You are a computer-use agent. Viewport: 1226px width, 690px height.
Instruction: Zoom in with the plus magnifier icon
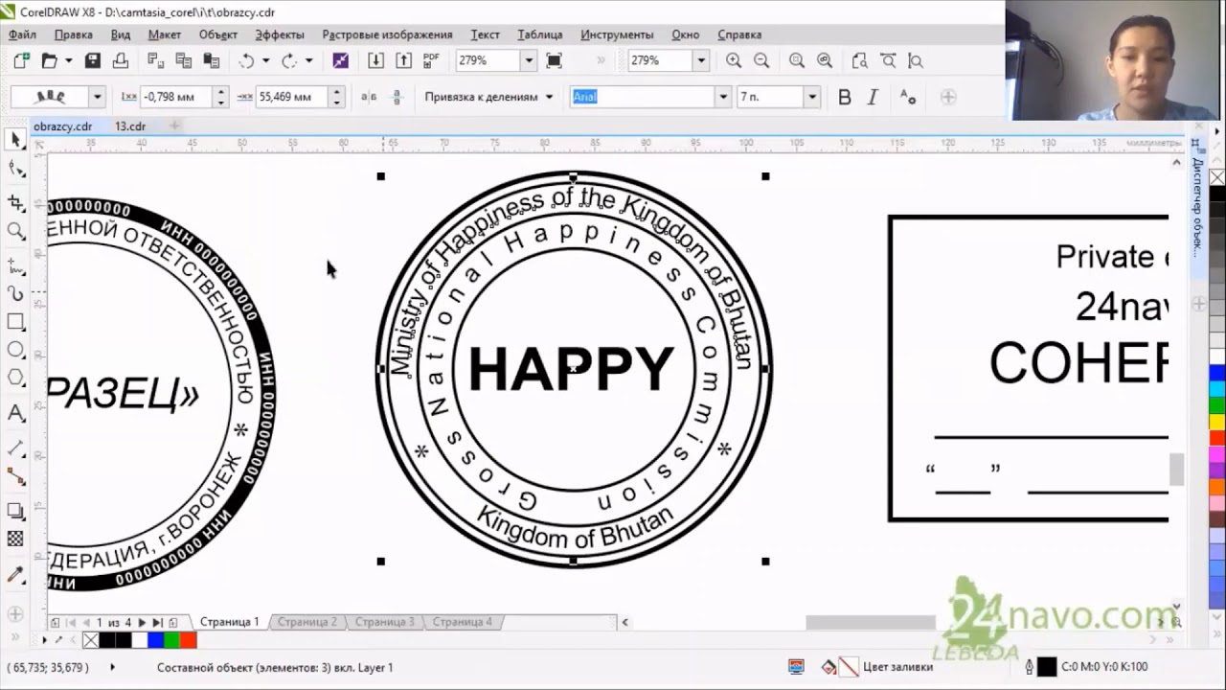pyautogui.click(x=734, y=60)
